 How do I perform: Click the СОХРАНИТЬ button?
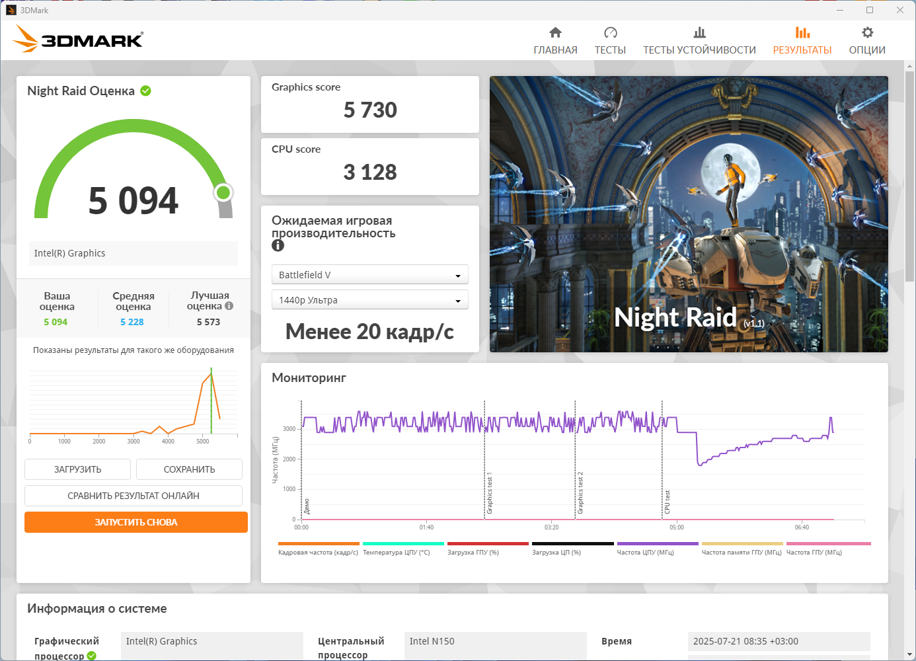tap(189, 469)
